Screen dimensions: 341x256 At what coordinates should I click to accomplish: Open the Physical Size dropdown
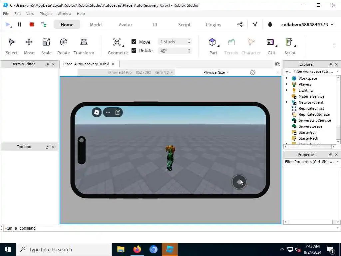216,72
